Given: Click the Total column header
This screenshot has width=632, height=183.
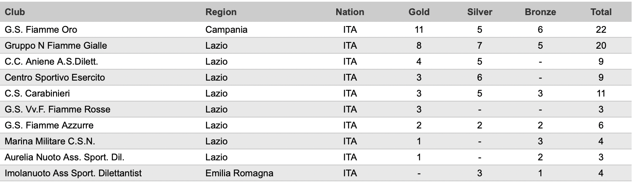Looking at the screenshot, I should (x=601, y=12).
